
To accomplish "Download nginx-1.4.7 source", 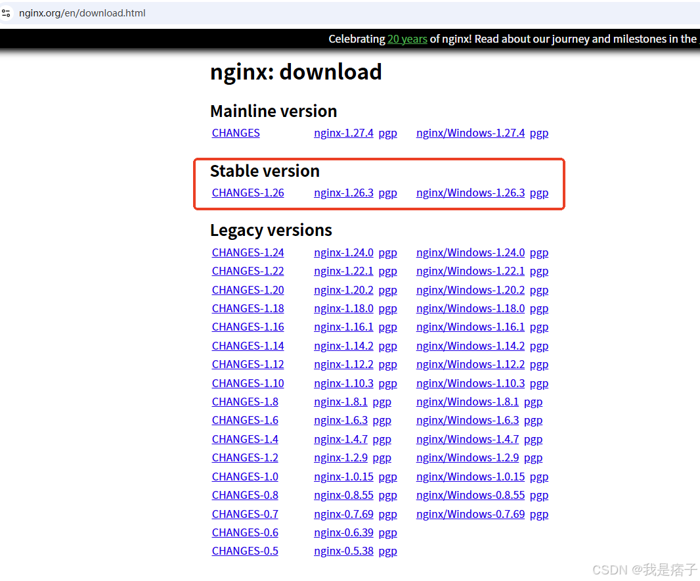I will click(x=341, y=440).
